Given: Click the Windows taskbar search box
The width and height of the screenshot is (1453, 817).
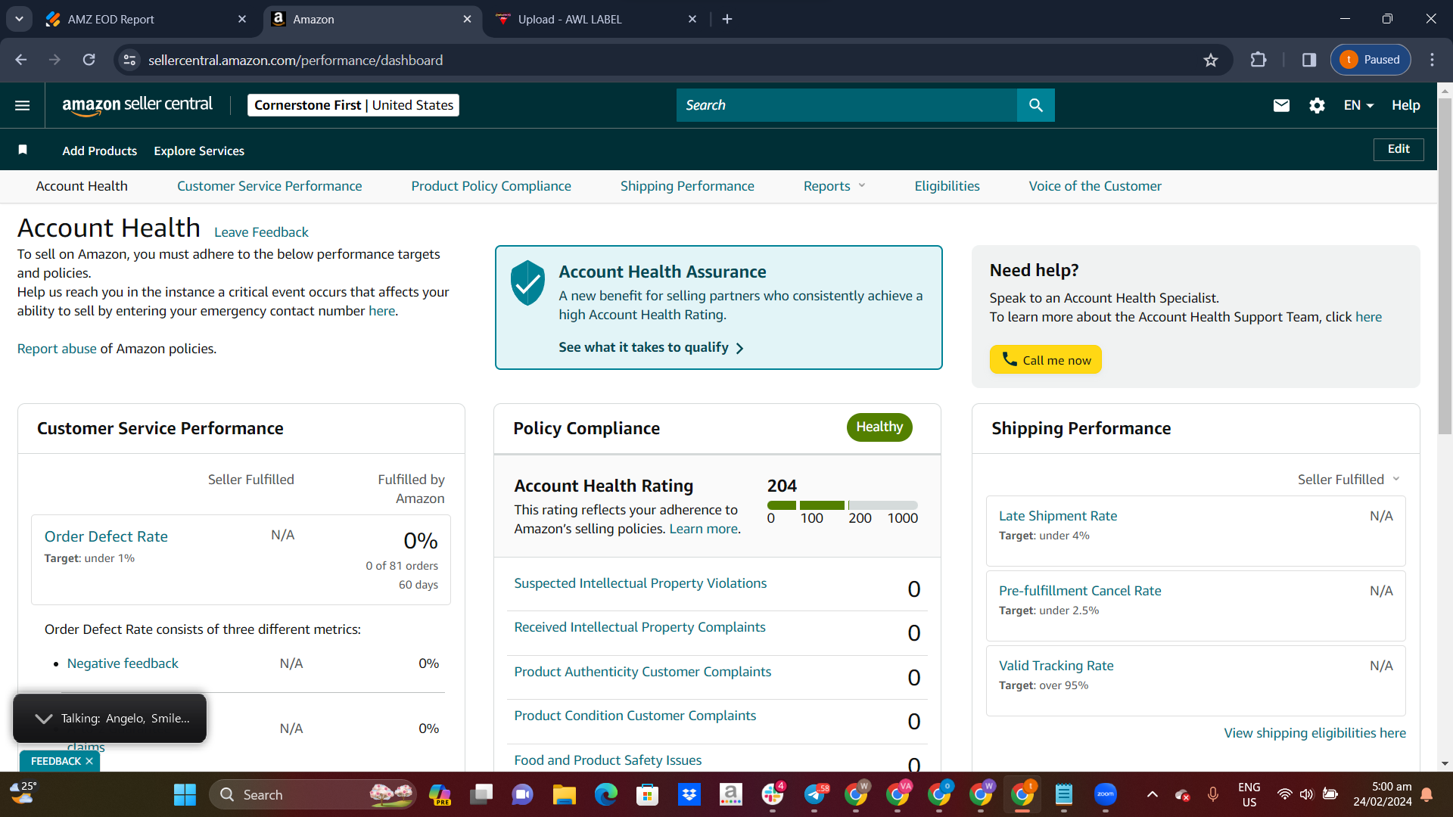Looking at the screenshot, I should [313, 794].
